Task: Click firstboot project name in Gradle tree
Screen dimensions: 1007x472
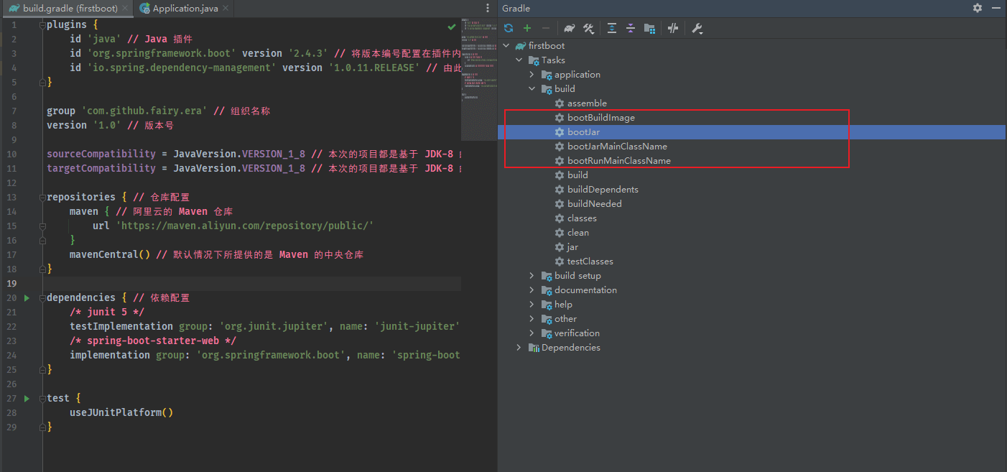Action: tap(547, 46)
